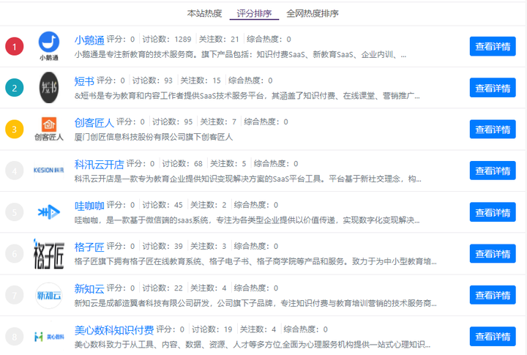Click 查看详情 for 美心数科知识付费
This screenshot has width=527, height=355.
coord(493,337)
